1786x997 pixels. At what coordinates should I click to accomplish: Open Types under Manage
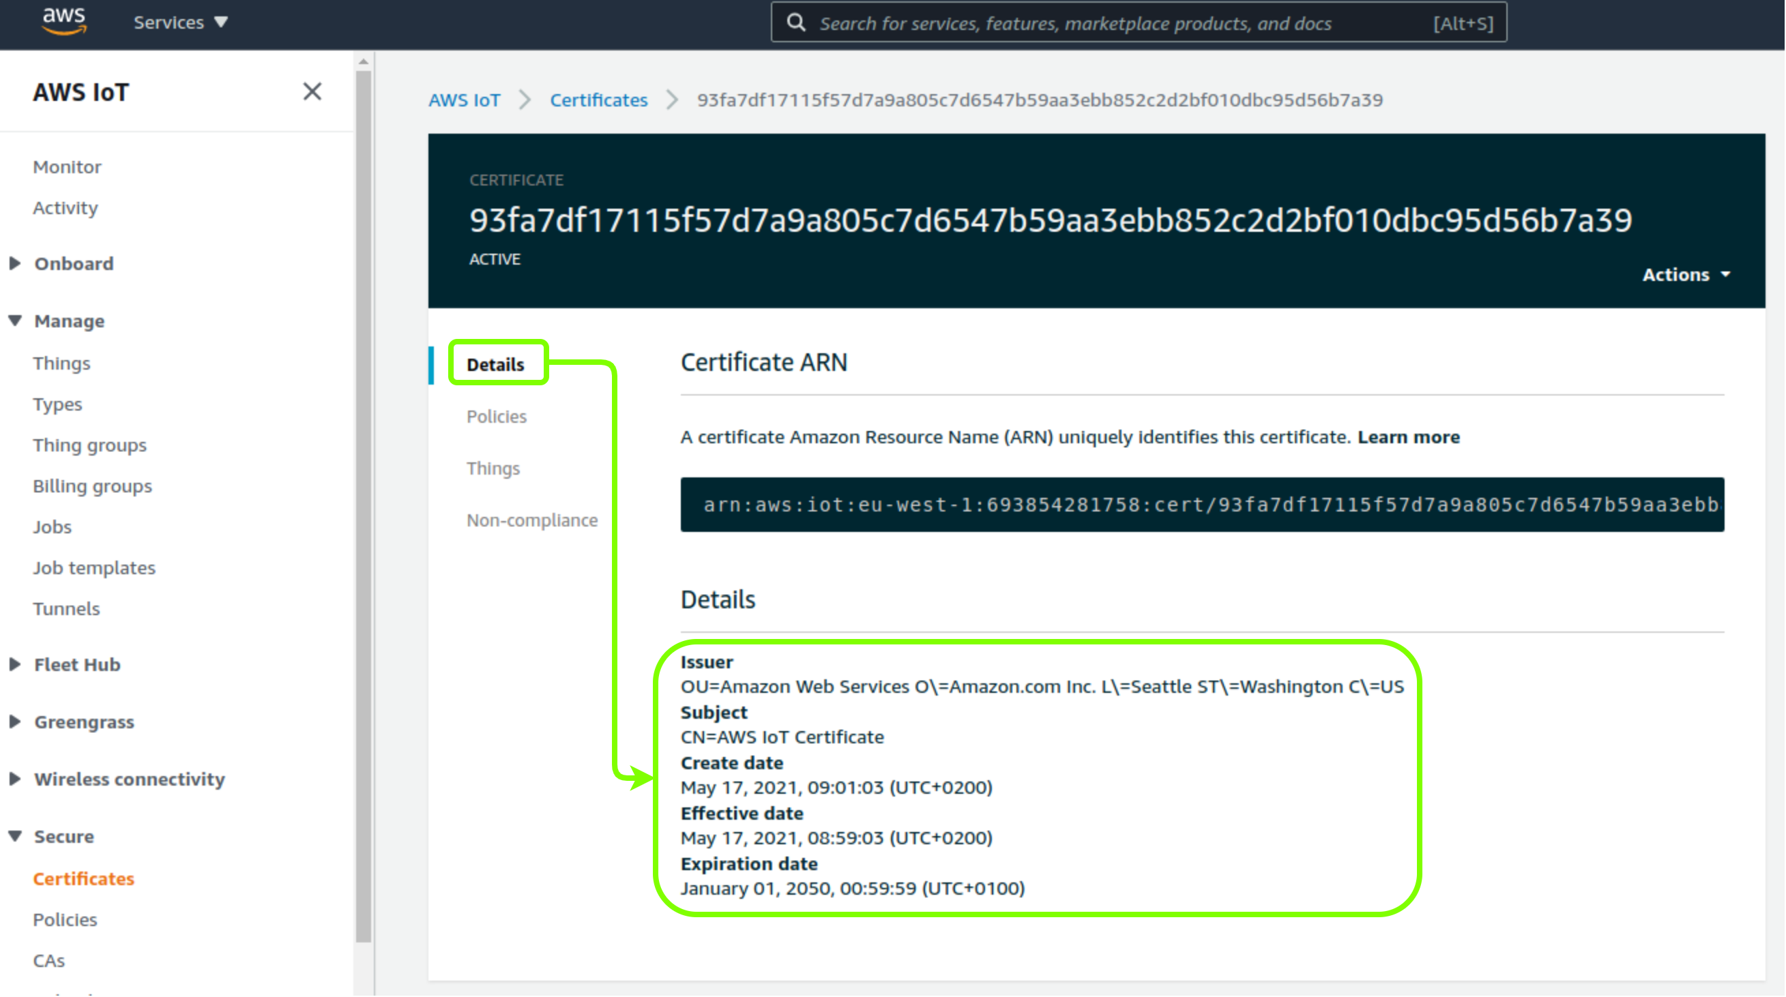[57, 404]
